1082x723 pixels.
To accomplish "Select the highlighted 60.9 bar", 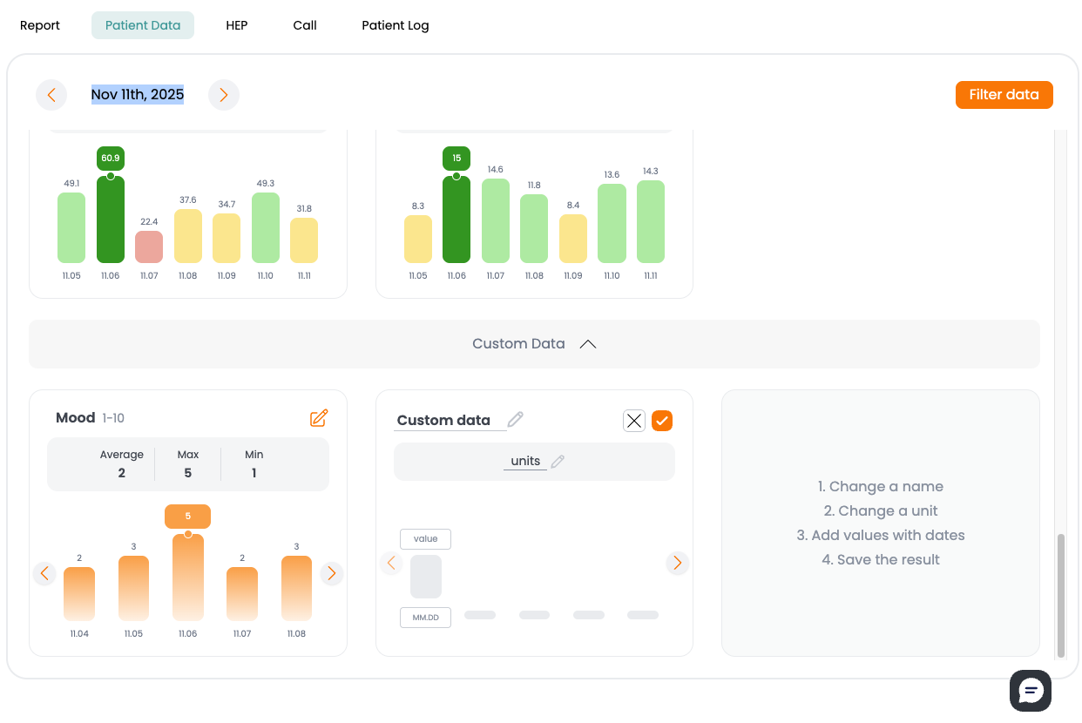I will tap(110, 218).
